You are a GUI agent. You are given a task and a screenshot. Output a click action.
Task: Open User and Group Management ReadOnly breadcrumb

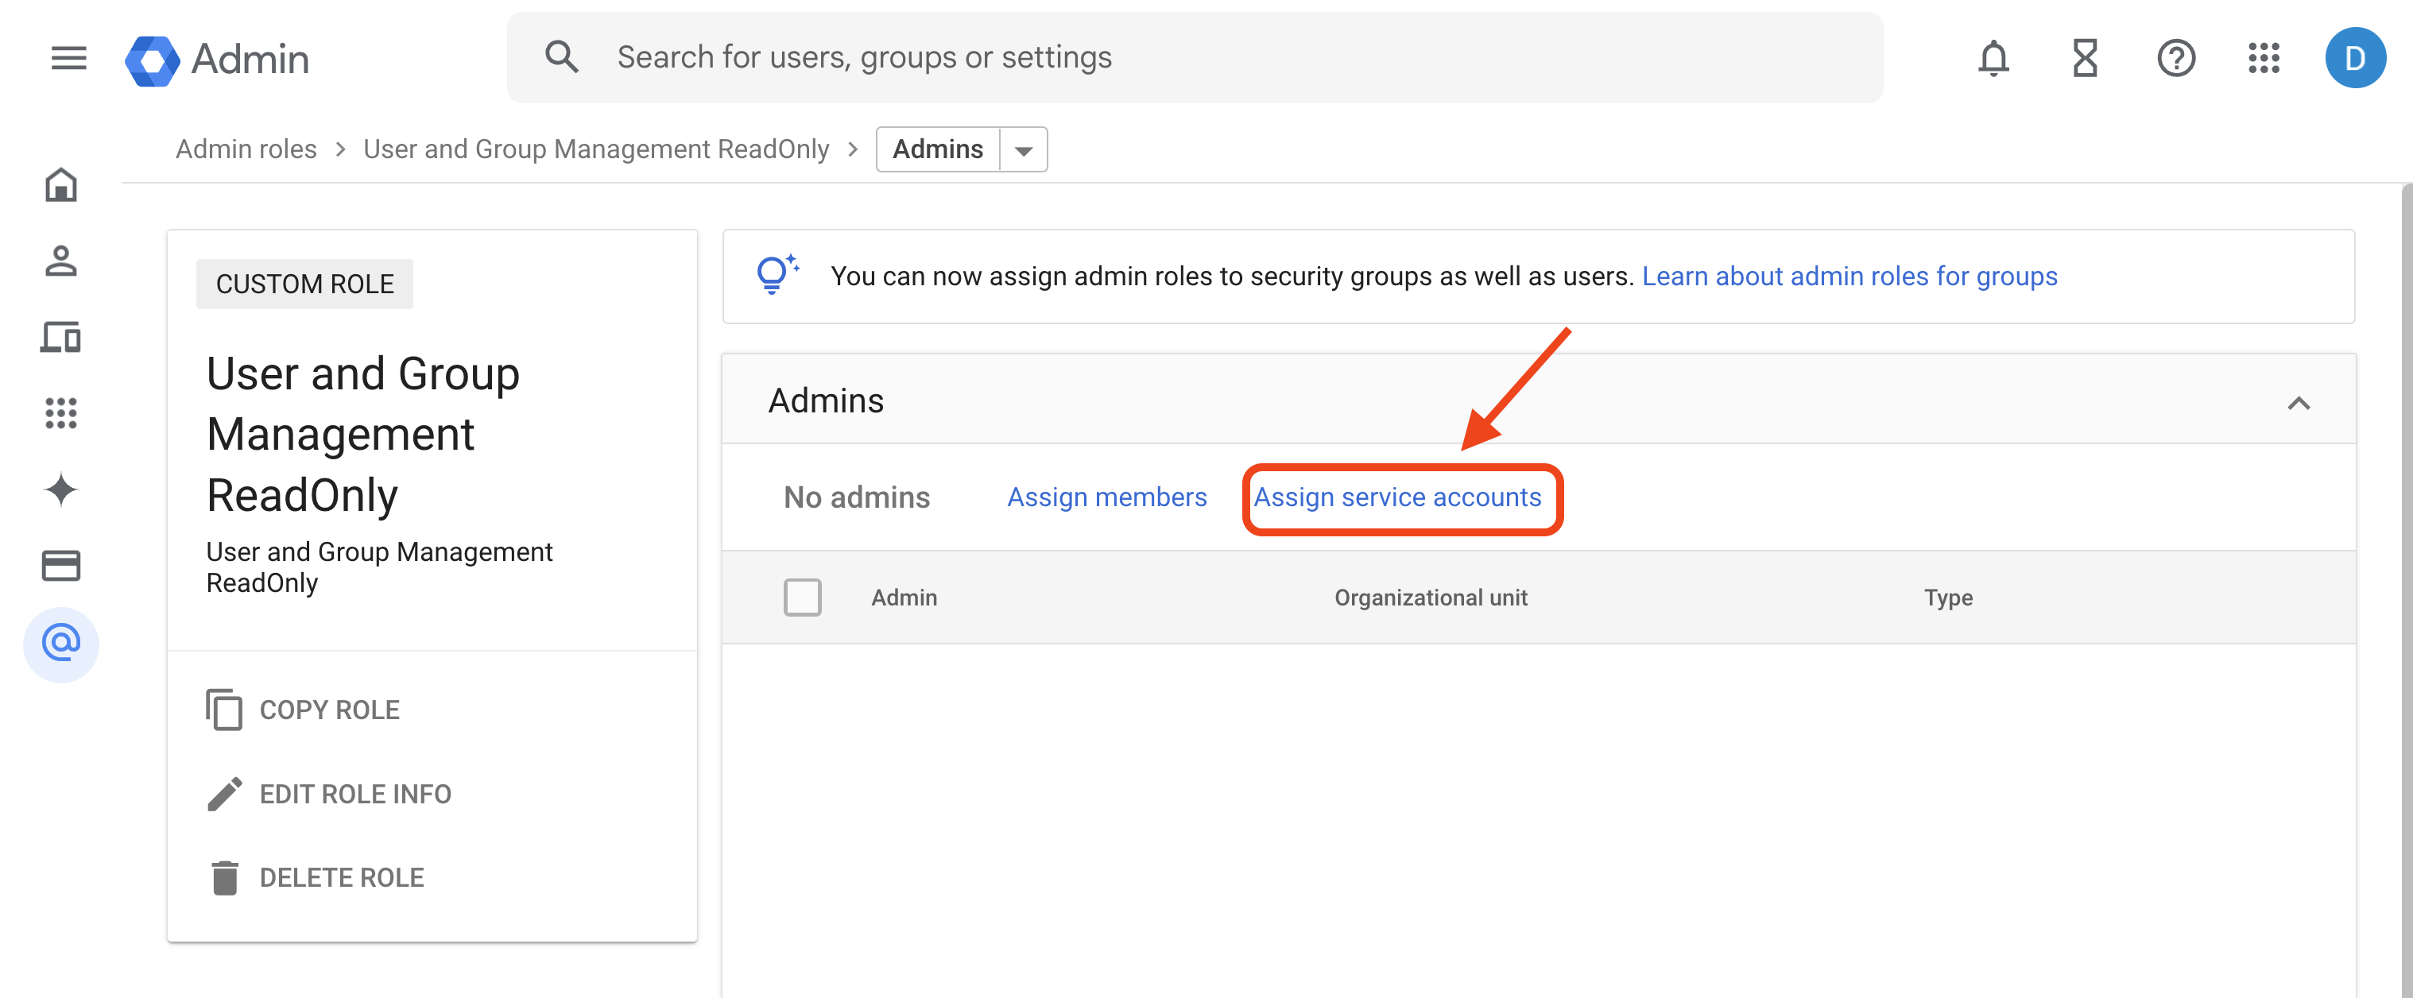(596, 148)
